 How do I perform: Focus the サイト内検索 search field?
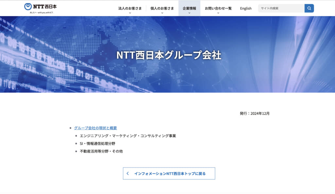tap(281, 8)
